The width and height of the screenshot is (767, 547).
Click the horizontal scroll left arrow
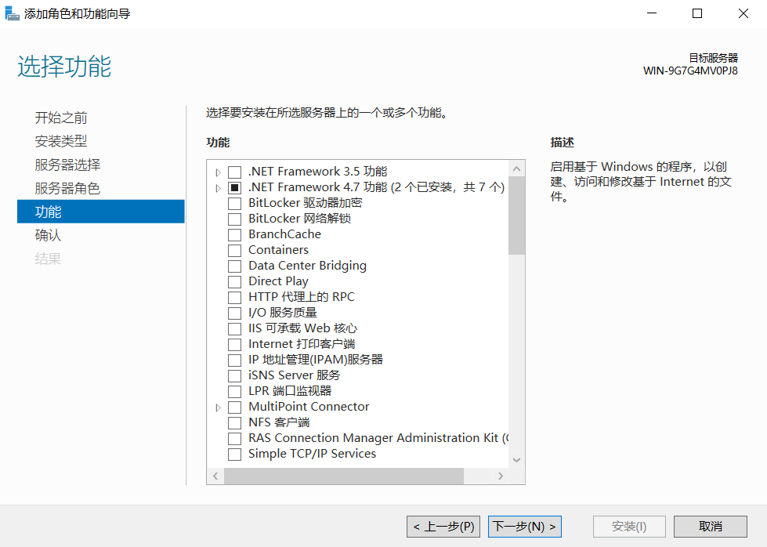215,476
